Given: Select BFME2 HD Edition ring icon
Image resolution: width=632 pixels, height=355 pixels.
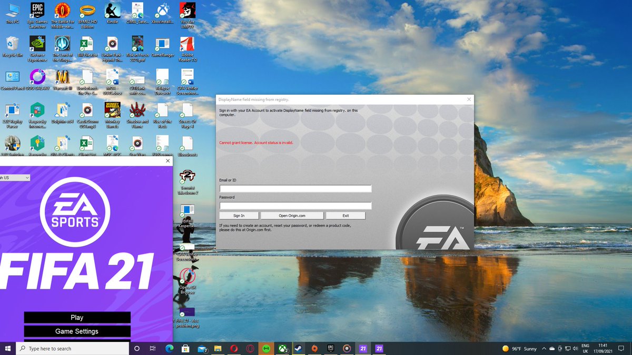Looking at the screenshot, I should 87,15.
